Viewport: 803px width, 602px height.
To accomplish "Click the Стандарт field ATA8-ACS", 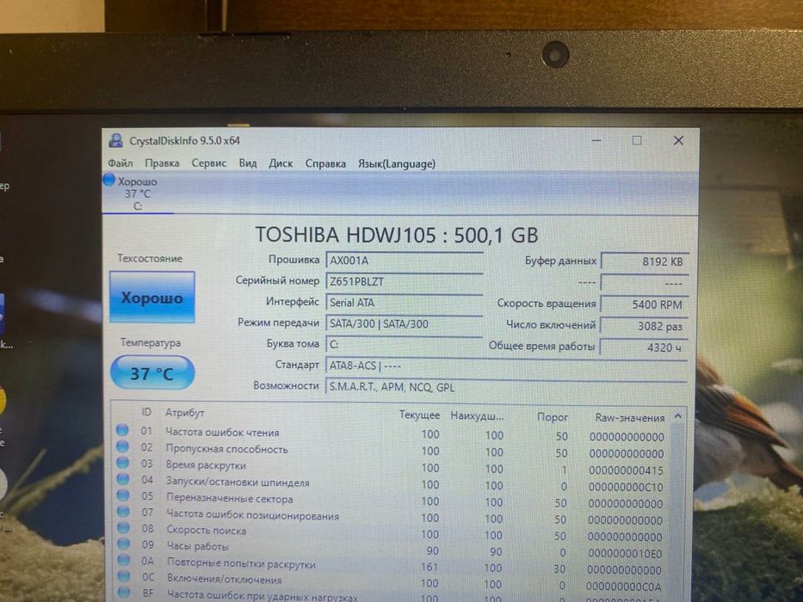I will coord(506,366).
